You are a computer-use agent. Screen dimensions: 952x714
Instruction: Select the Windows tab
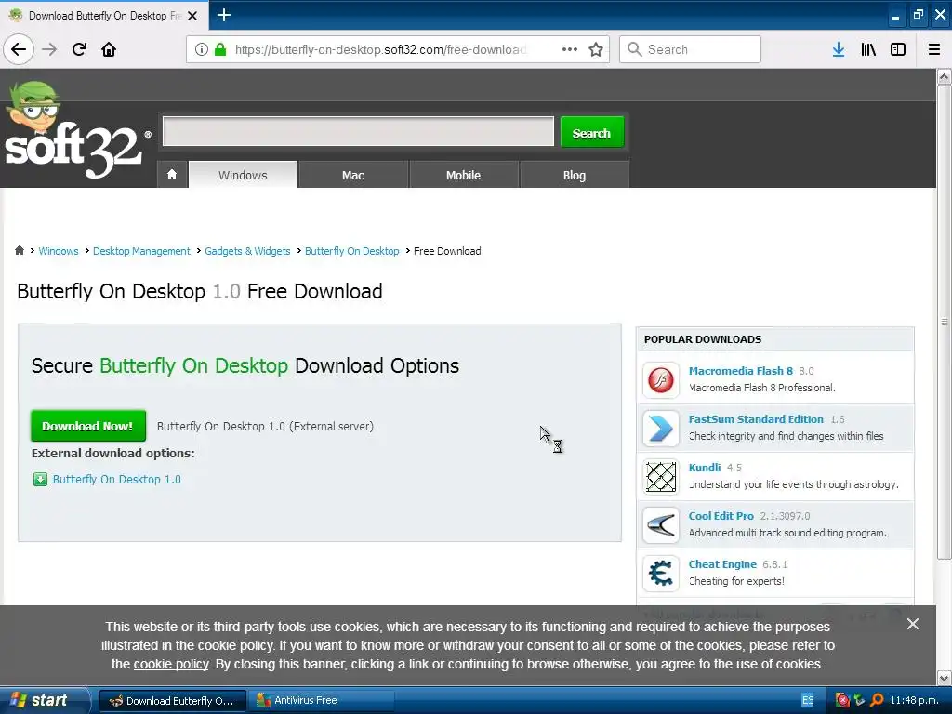(x=243, y=175)
